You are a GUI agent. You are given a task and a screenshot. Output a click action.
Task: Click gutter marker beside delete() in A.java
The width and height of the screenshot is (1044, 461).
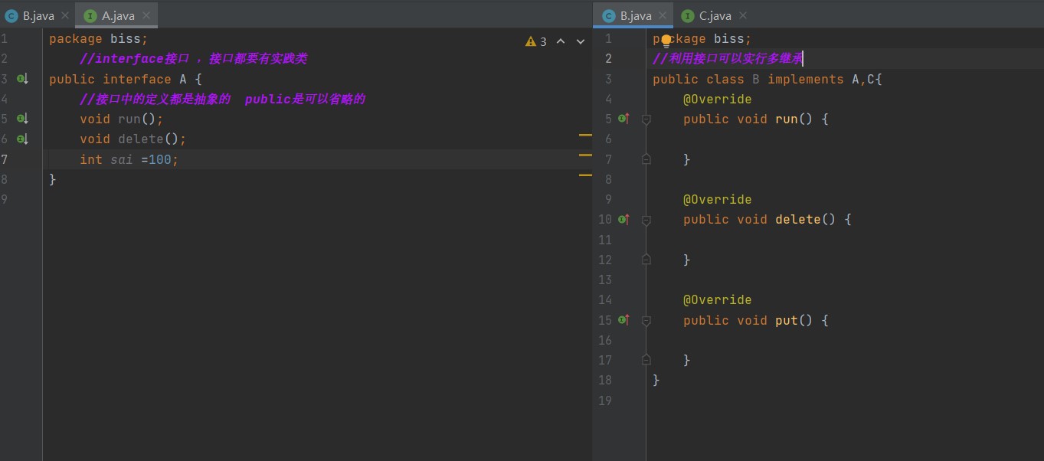(23, 139)
